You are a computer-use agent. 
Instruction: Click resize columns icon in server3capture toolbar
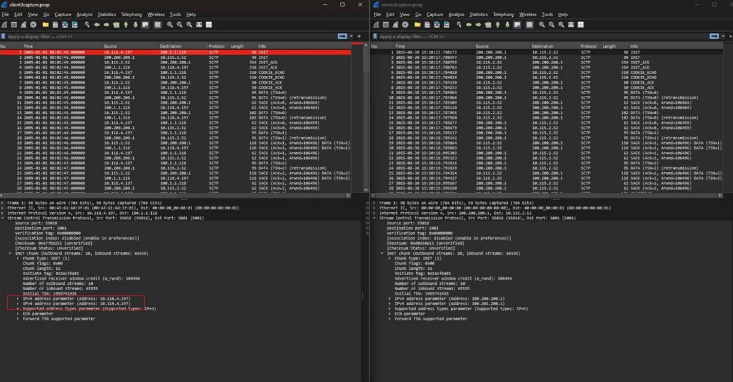(x=570, y=25)
